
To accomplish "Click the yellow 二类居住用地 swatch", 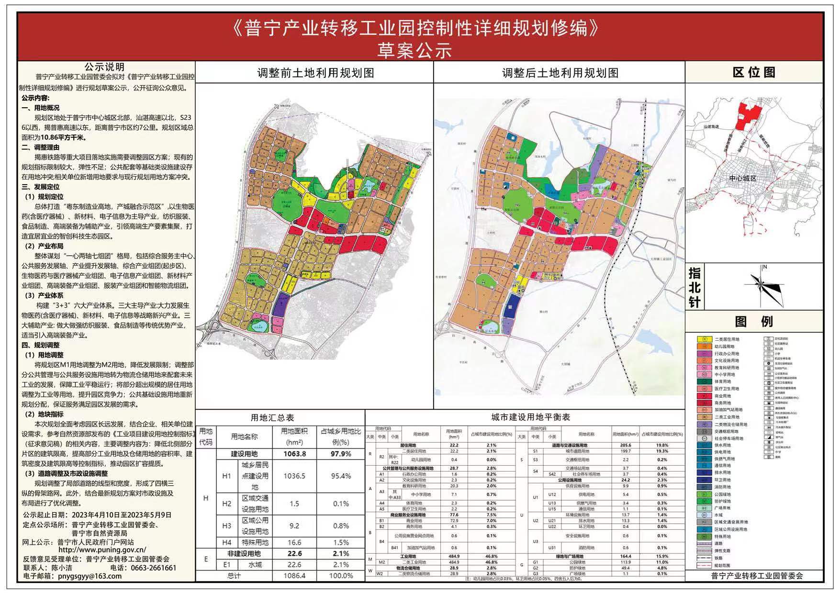I will (x=704, y=339).
